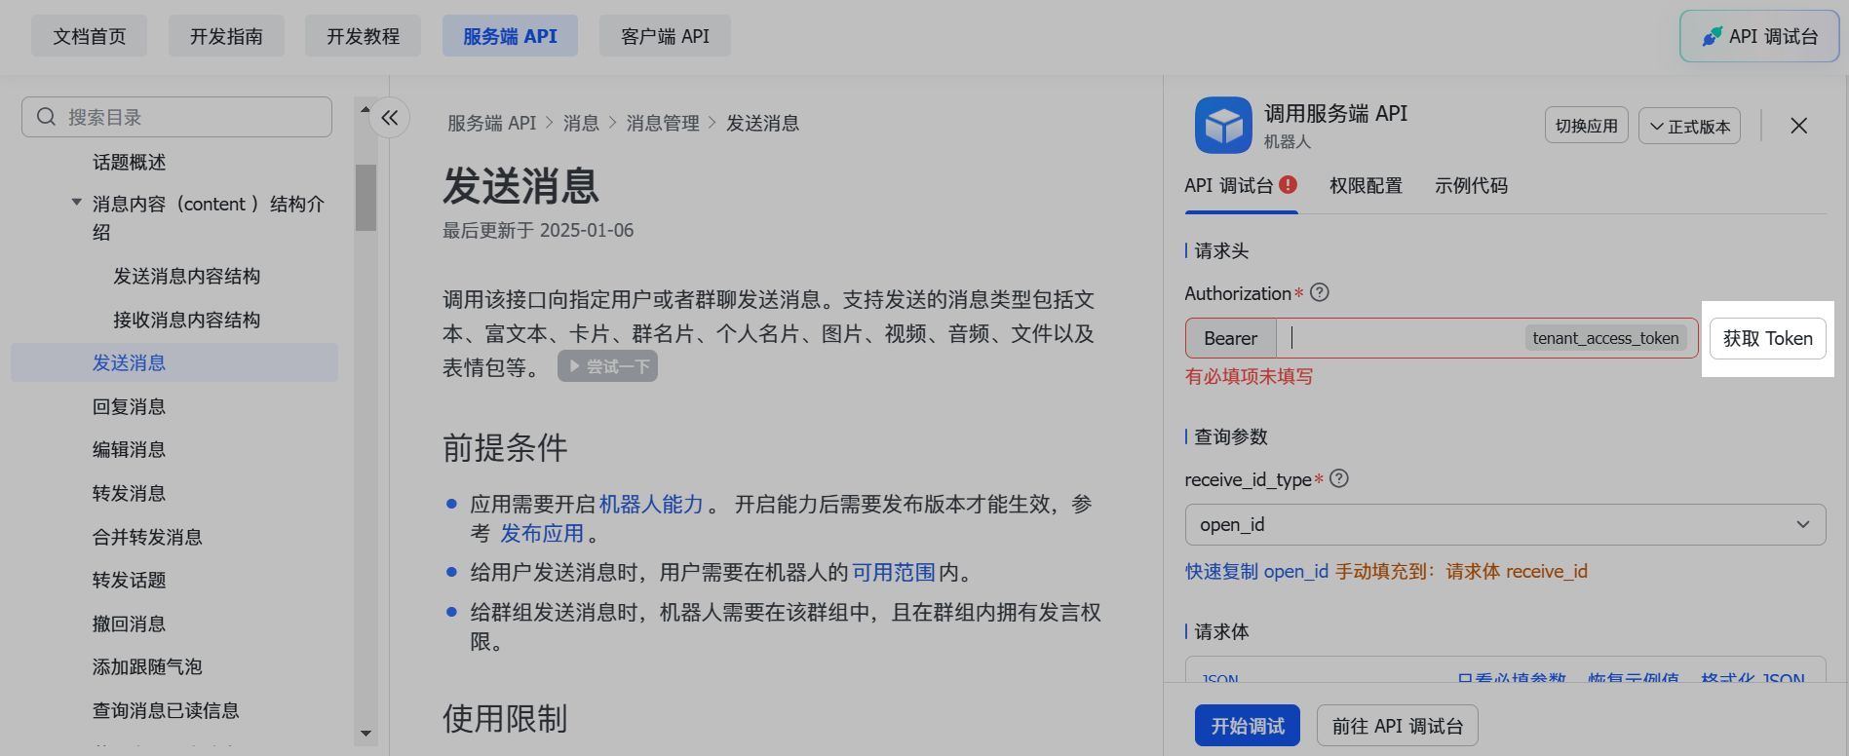The height and width of the screenshot is (756, 1849).
Task: Open the 机器人能力 link
Action: [x=650, y=504]
